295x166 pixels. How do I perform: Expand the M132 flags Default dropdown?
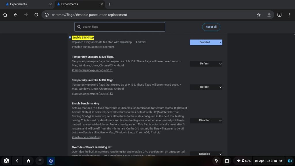(x=206, y=87)
